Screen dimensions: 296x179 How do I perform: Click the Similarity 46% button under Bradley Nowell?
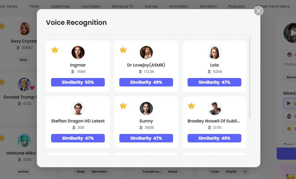(x=214, y=138)
